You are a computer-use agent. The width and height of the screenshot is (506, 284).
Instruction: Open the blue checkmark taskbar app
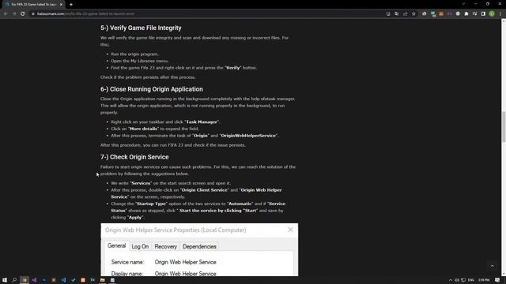click(74, 280)
